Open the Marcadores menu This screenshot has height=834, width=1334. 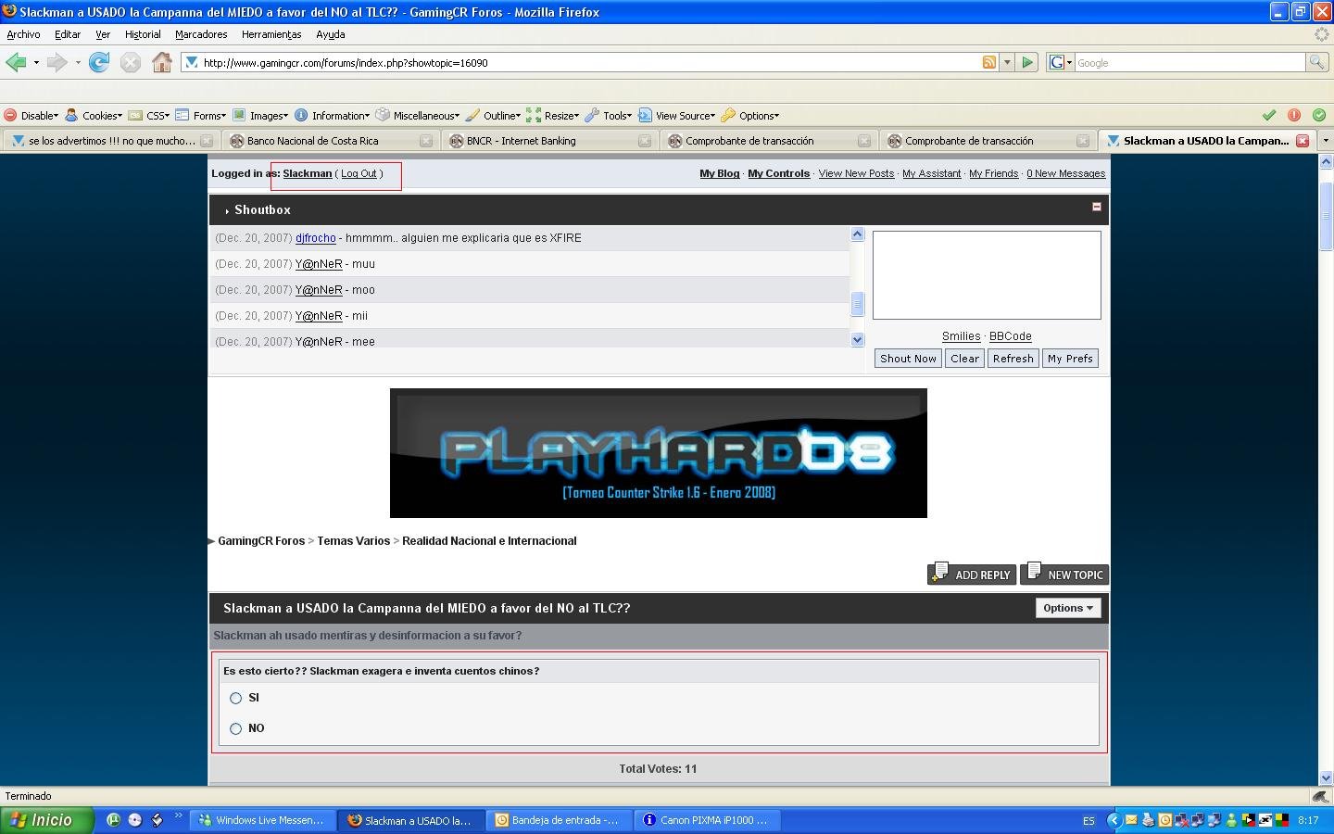click(x=201, y=34)
